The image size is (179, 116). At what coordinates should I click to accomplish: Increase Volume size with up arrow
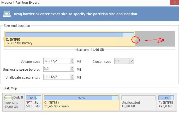(x=72, y=60)
